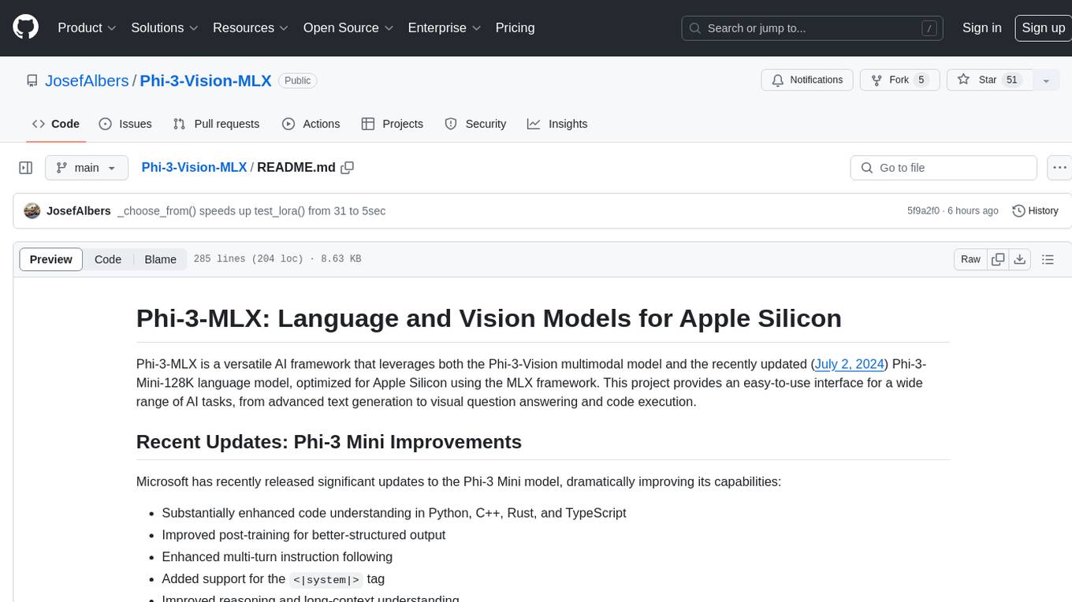Click the Phi-3-MLX main heading

pos(489,318)
